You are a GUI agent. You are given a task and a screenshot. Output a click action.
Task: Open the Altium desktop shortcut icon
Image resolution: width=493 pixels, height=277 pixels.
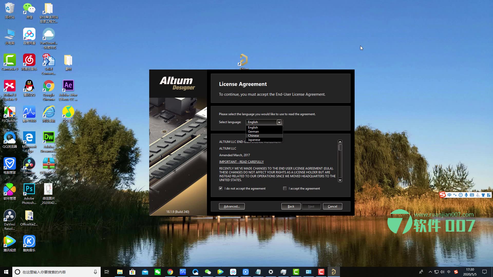[x=244, y=62]
